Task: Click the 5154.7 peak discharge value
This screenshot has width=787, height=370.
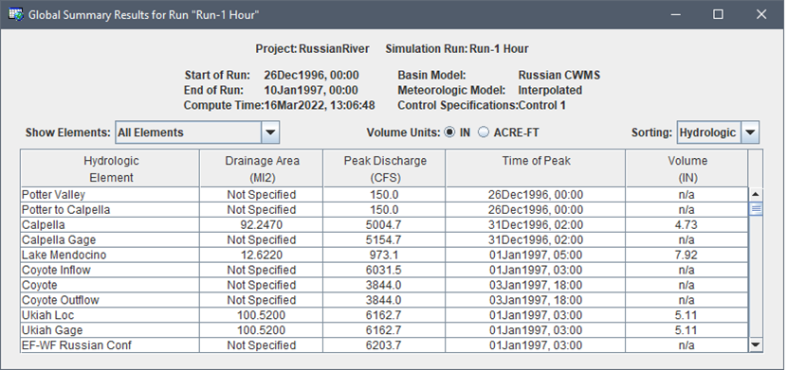Action: coord(384,239)
